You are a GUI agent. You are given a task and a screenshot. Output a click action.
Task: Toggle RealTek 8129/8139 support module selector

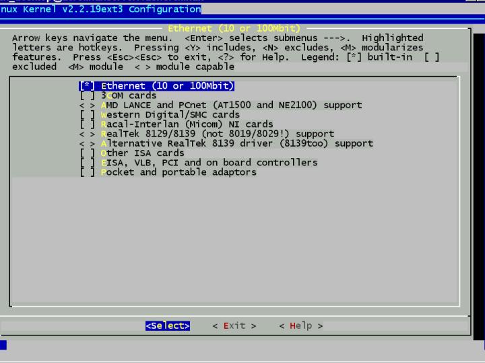pyautogui.click(x=87, y=134)
